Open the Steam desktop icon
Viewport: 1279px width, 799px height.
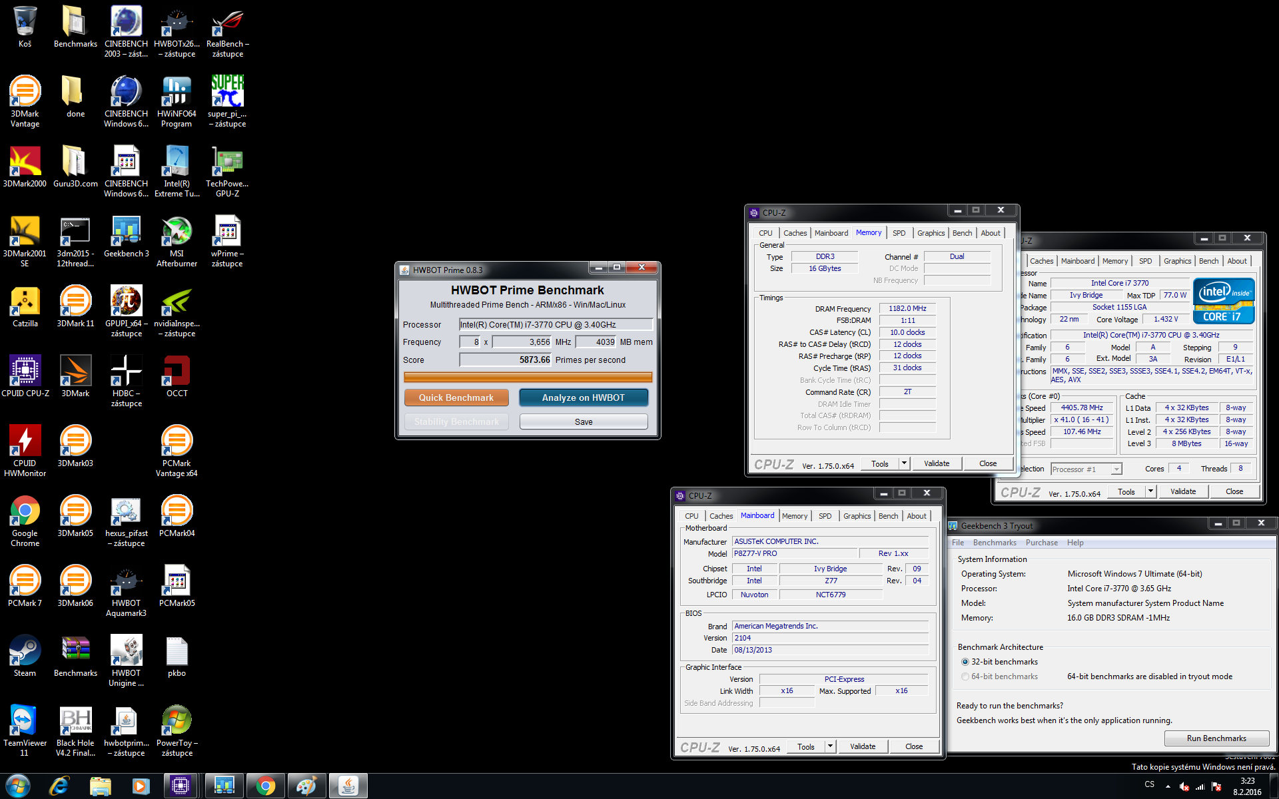click(25, 656)
